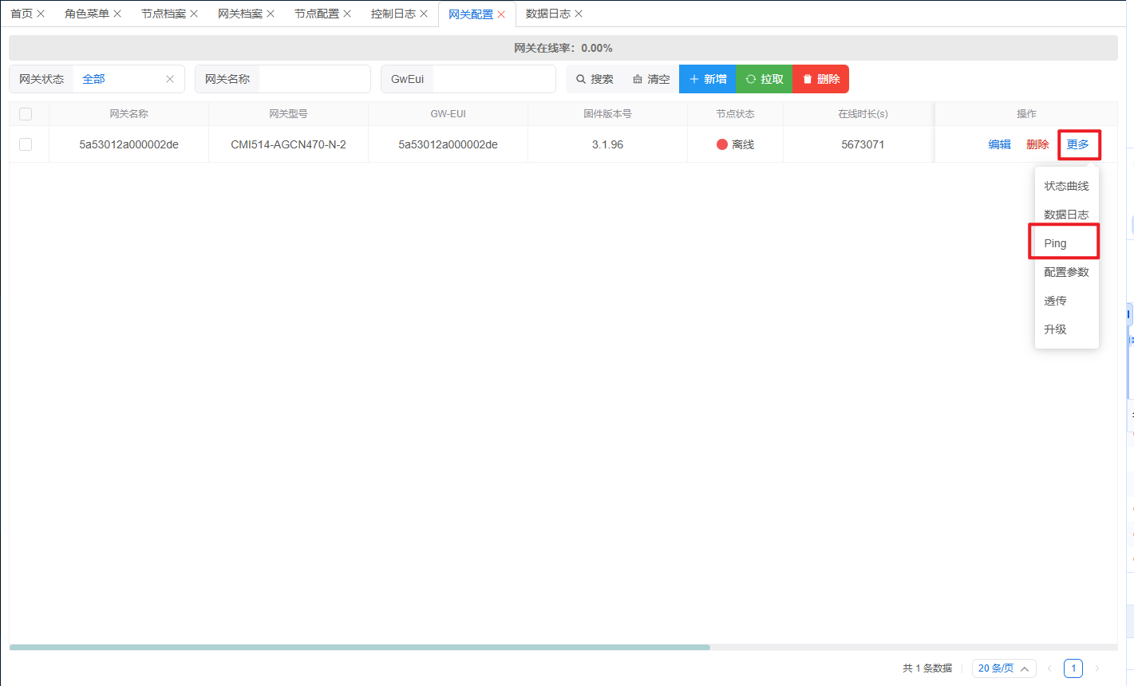Clear the 网关状态 filter selection

click(170, 79)
